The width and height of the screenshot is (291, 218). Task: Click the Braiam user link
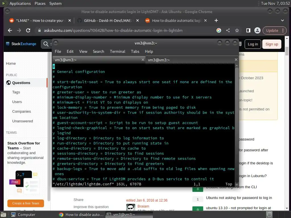tap(143, 206)
